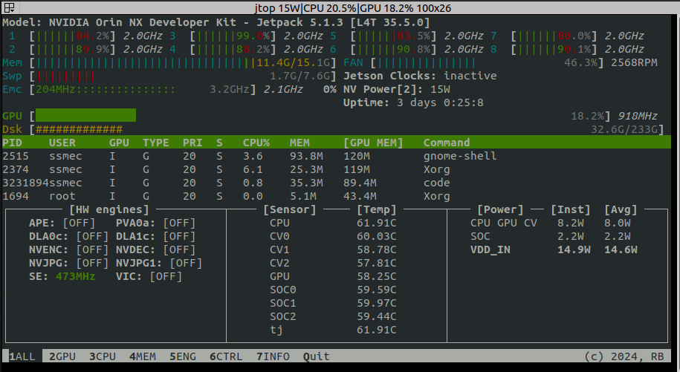Click the green GPU usage bar
The width and height of the screenshot is (680, 372).
coord(85,115)
